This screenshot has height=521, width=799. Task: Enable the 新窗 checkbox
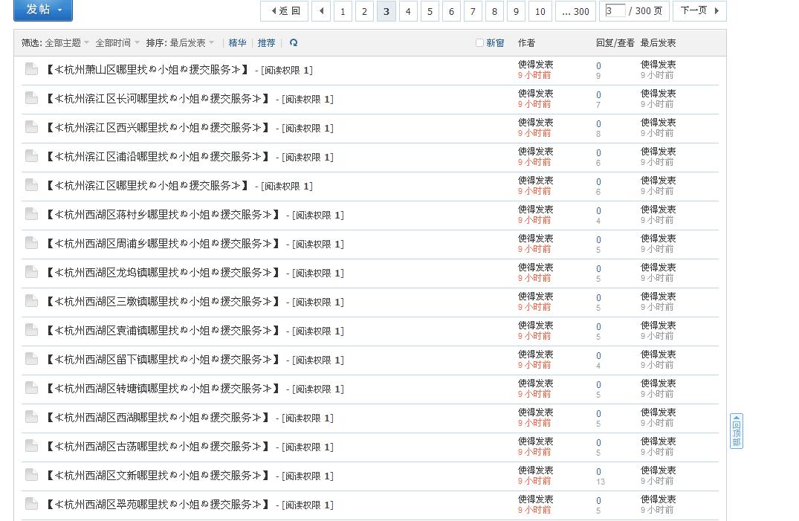click(479, 42)
